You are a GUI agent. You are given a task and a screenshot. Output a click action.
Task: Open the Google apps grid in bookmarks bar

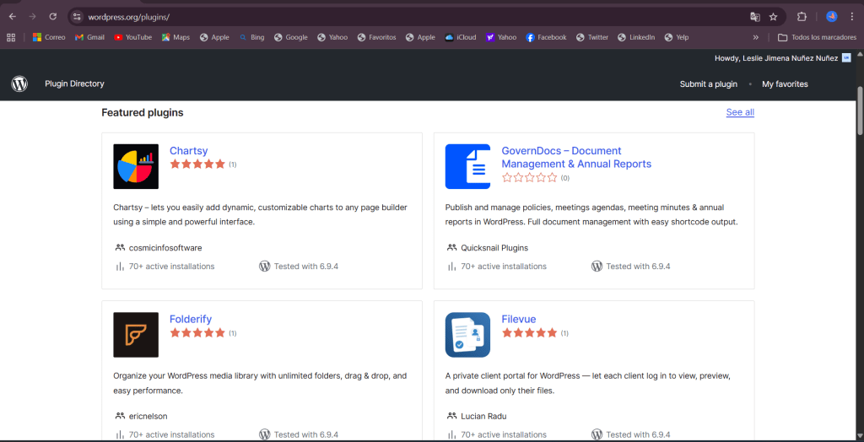(11, 37)
